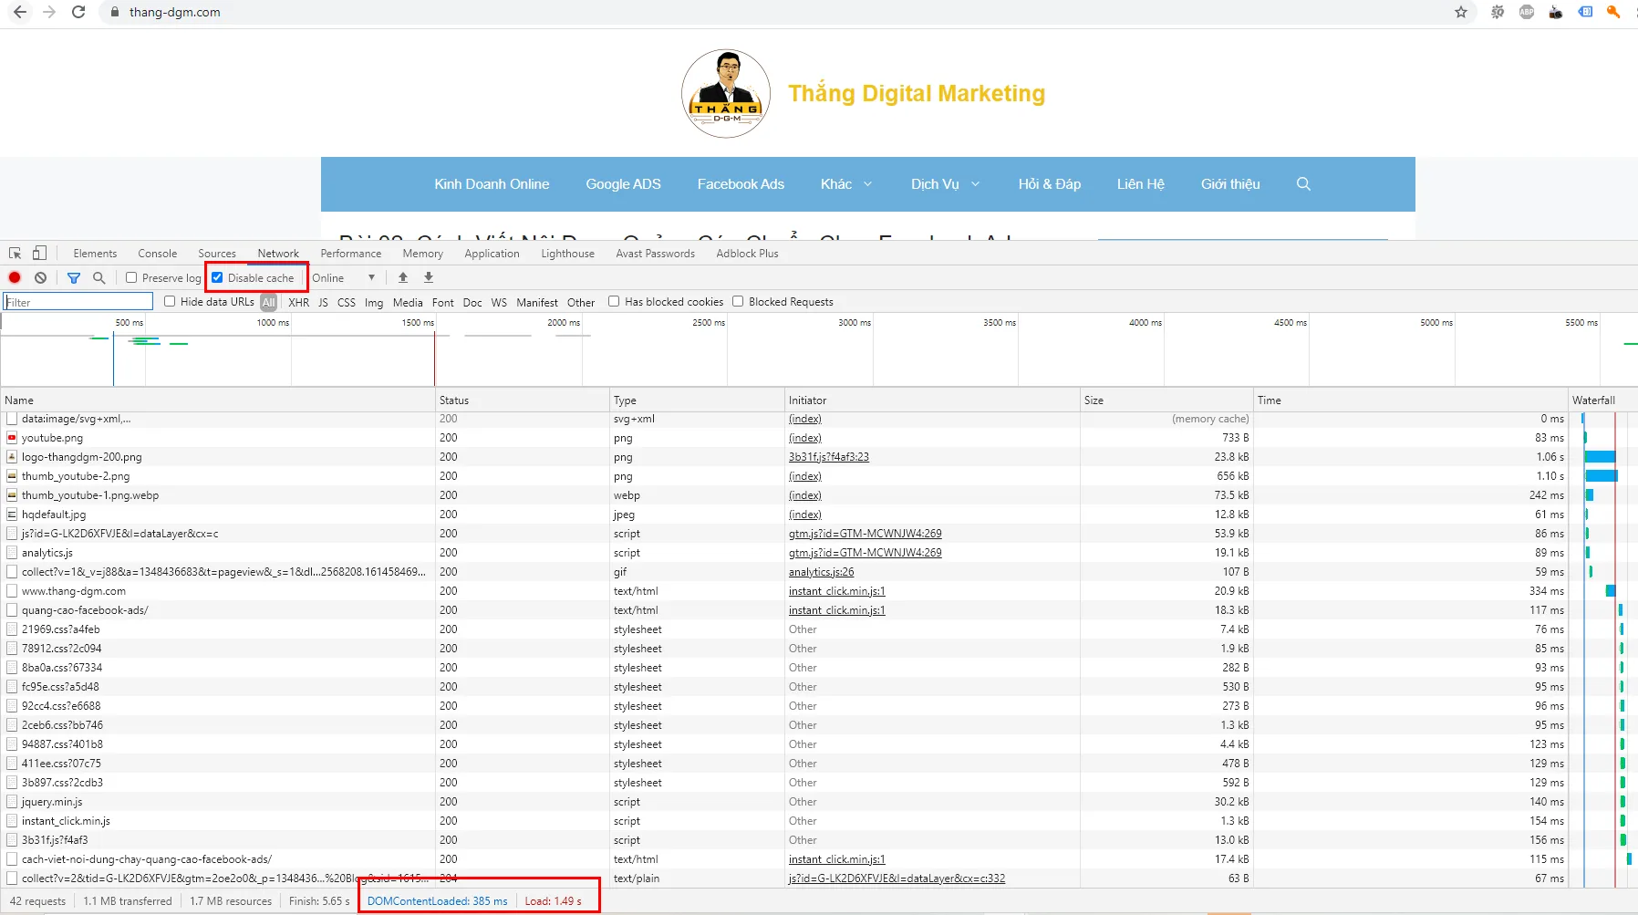Bookmark the page with the star icon

[1461, 12]
